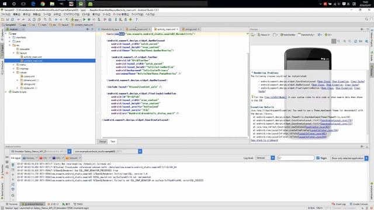Open the TODO tool window
The width and height of the screenshot is (374, 210).
coord(78,204)
